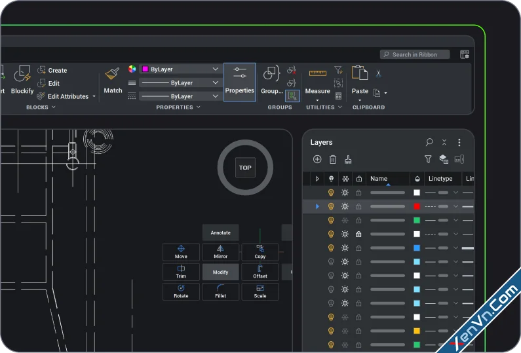Choose the Offset tool in Quad

pyautogui.click(x=260, y=272)
